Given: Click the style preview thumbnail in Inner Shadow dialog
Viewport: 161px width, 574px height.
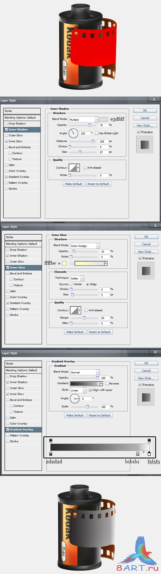Looking at the screenshot, I should [145, 145].
